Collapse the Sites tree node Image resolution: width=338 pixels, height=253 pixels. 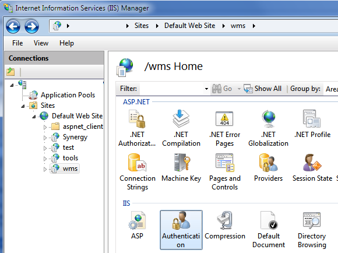[x=23, y=106]
